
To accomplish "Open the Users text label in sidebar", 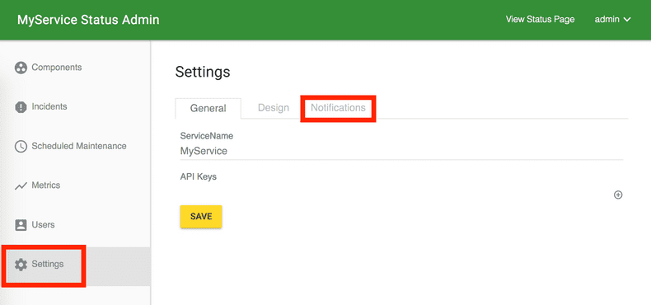I will click(43, 225).
